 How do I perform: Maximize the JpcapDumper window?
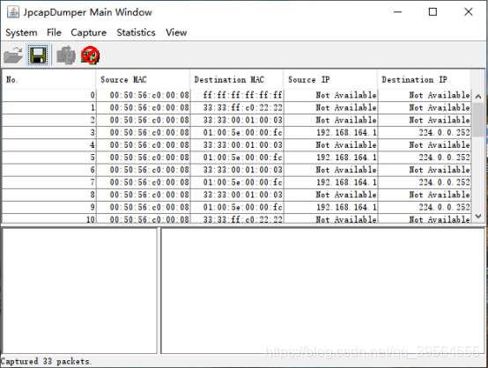433,12
